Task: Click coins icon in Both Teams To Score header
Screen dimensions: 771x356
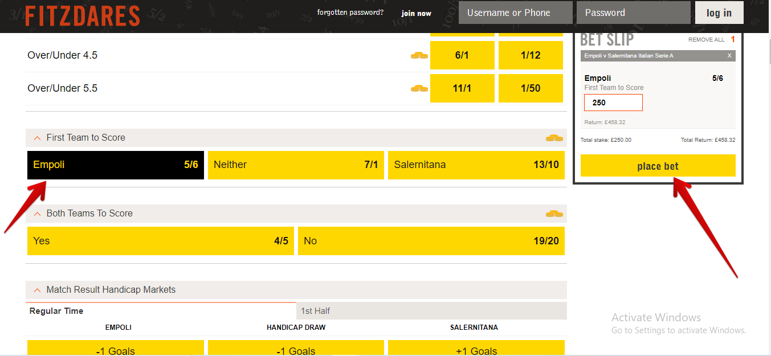Action: tap(554, 214)
